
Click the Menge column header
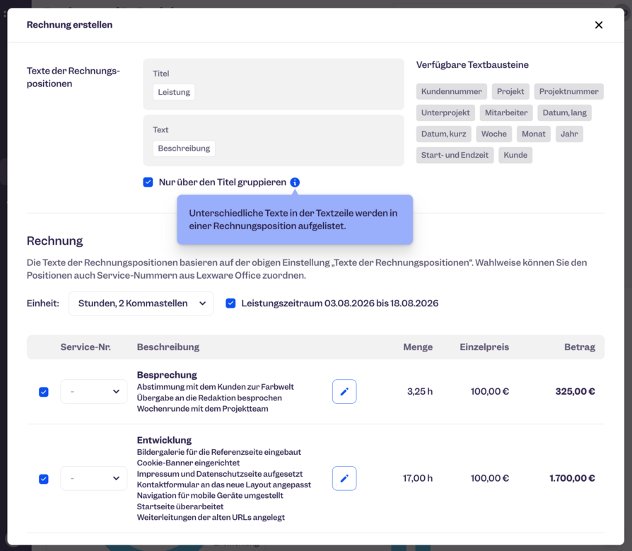point(418,347)
